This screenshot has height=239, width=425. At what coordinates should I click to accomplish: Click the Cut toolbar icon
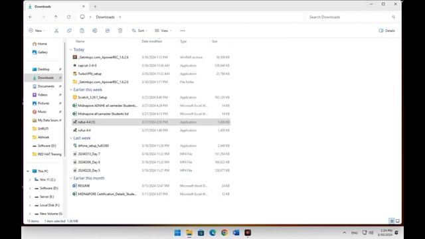56,31
